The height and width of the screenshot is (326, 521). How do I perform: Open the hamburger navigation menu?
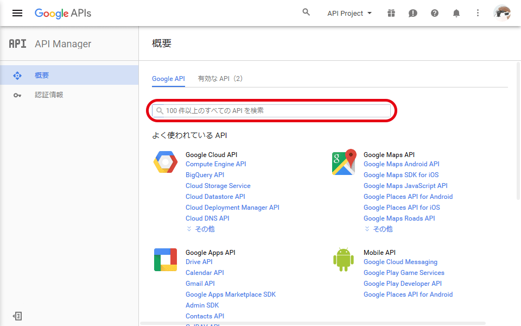17,13
